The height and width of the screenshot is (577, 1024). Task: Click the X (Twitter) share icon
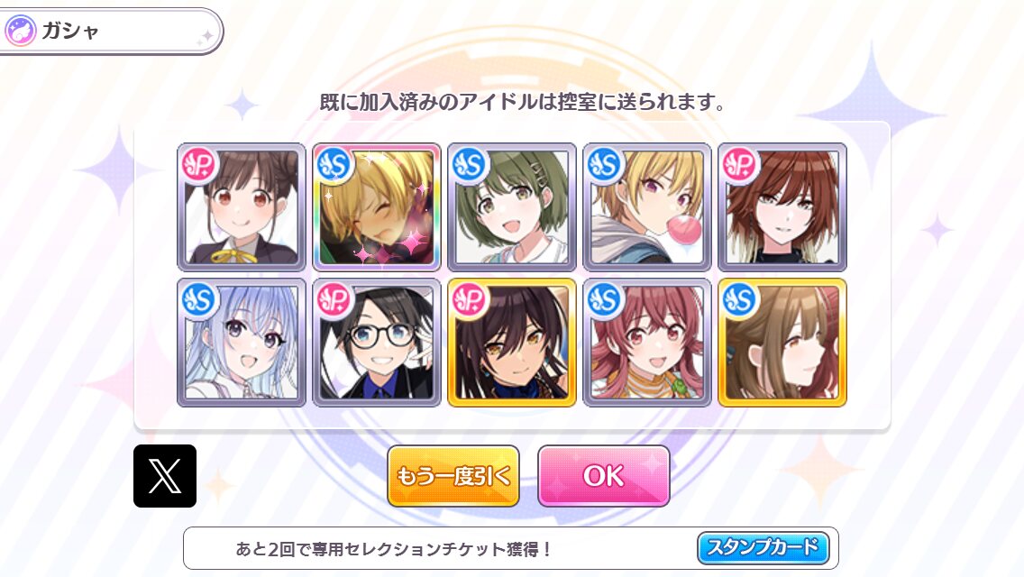click(165, 476)
